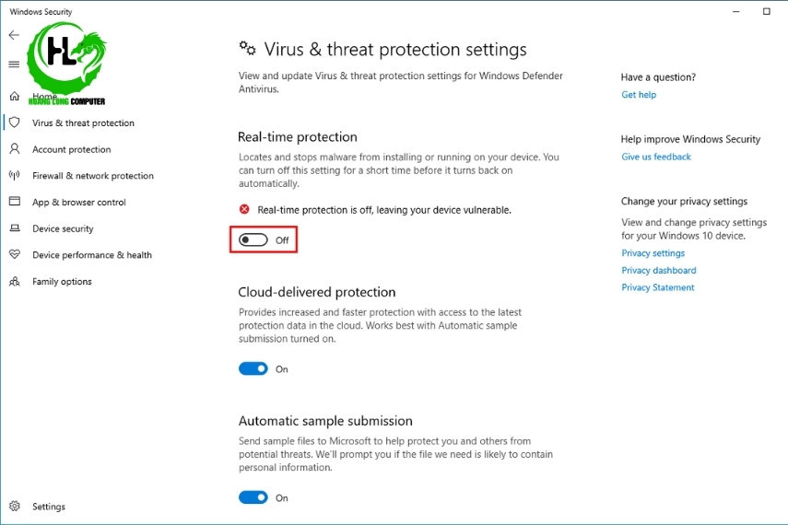Click the Firewall & network protection icon
The image size is (788, 525).
pyautogui.click(x=15, y=175)
